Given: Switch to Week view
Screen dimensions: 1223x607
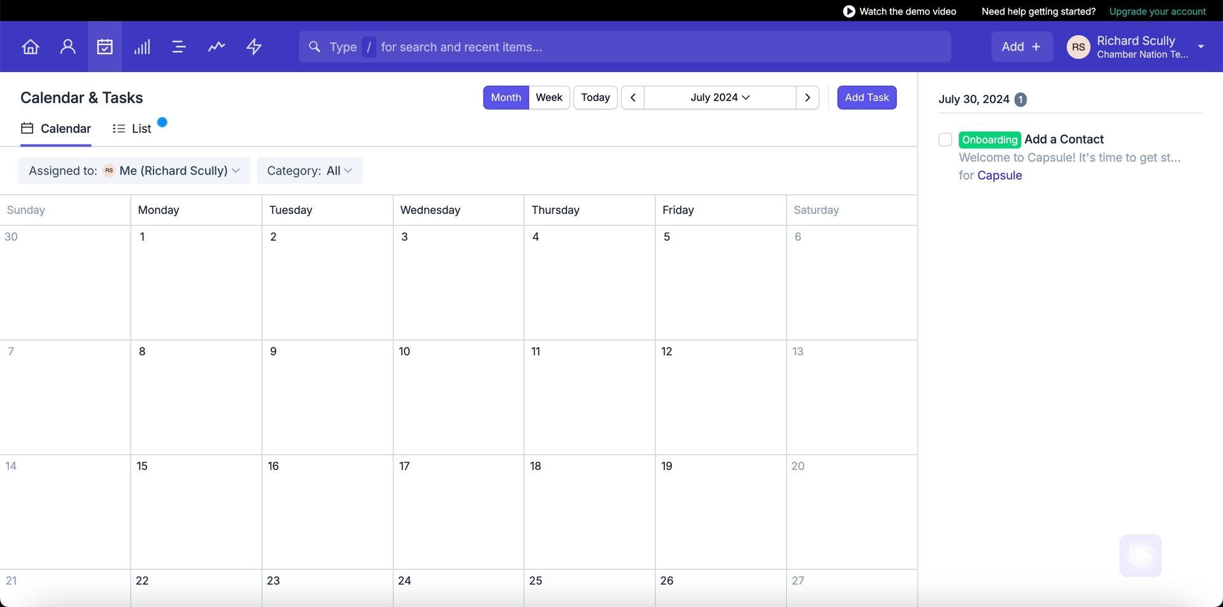Looking at the screenshot, I should (x=549, y=97).
